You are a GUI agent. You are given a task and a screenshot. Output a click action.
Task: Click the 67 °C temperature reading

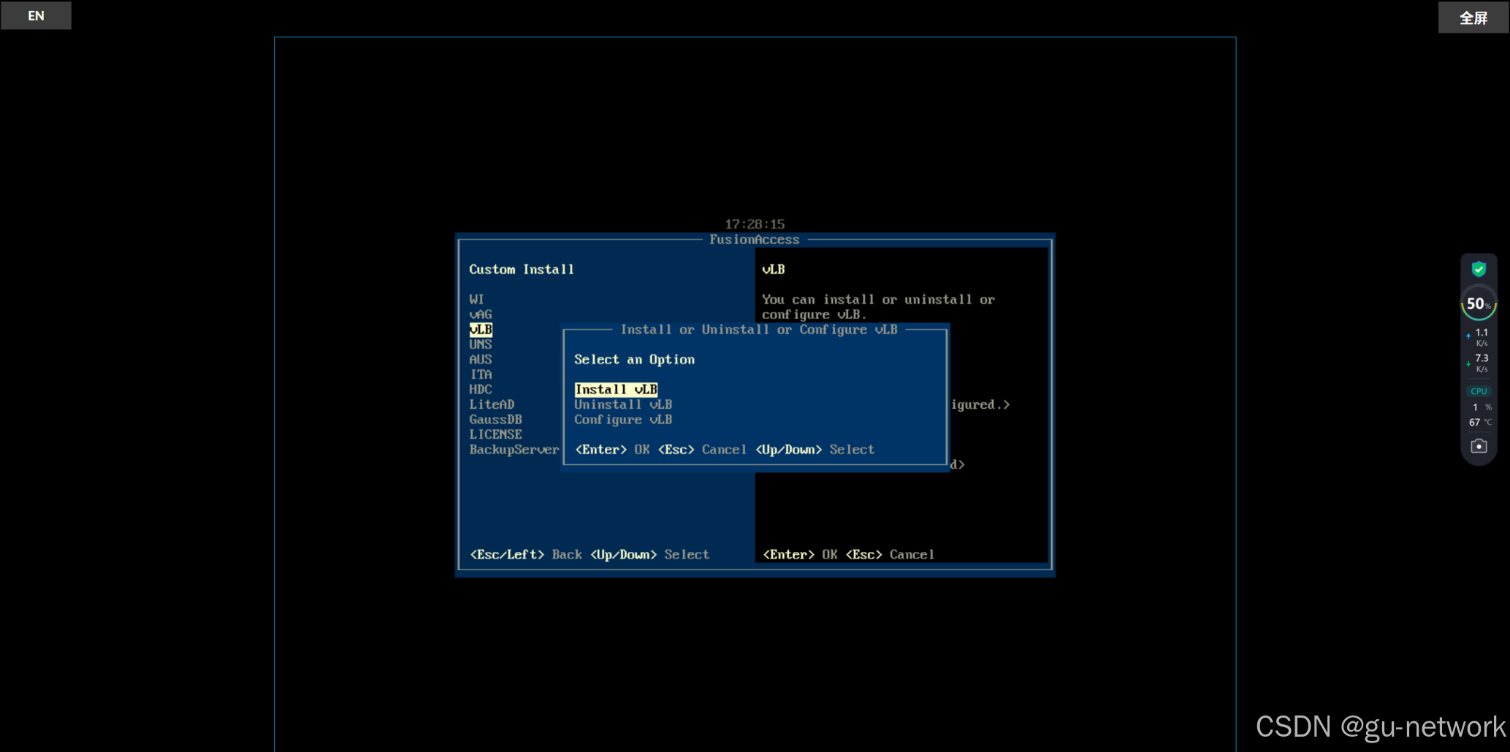tap(1480, 422)
